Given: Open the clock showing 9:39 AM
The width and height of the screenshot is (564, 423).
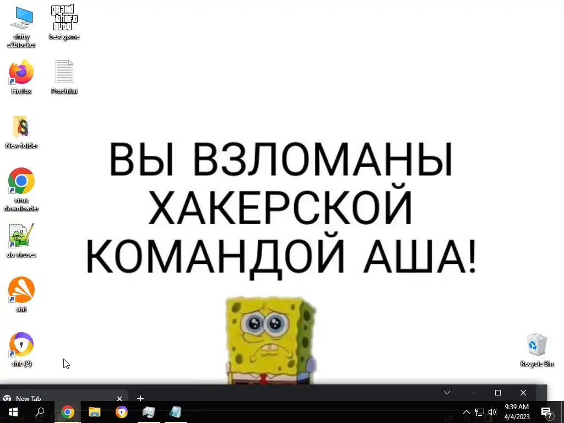Looking at the screenshot, I should [517, 412].
